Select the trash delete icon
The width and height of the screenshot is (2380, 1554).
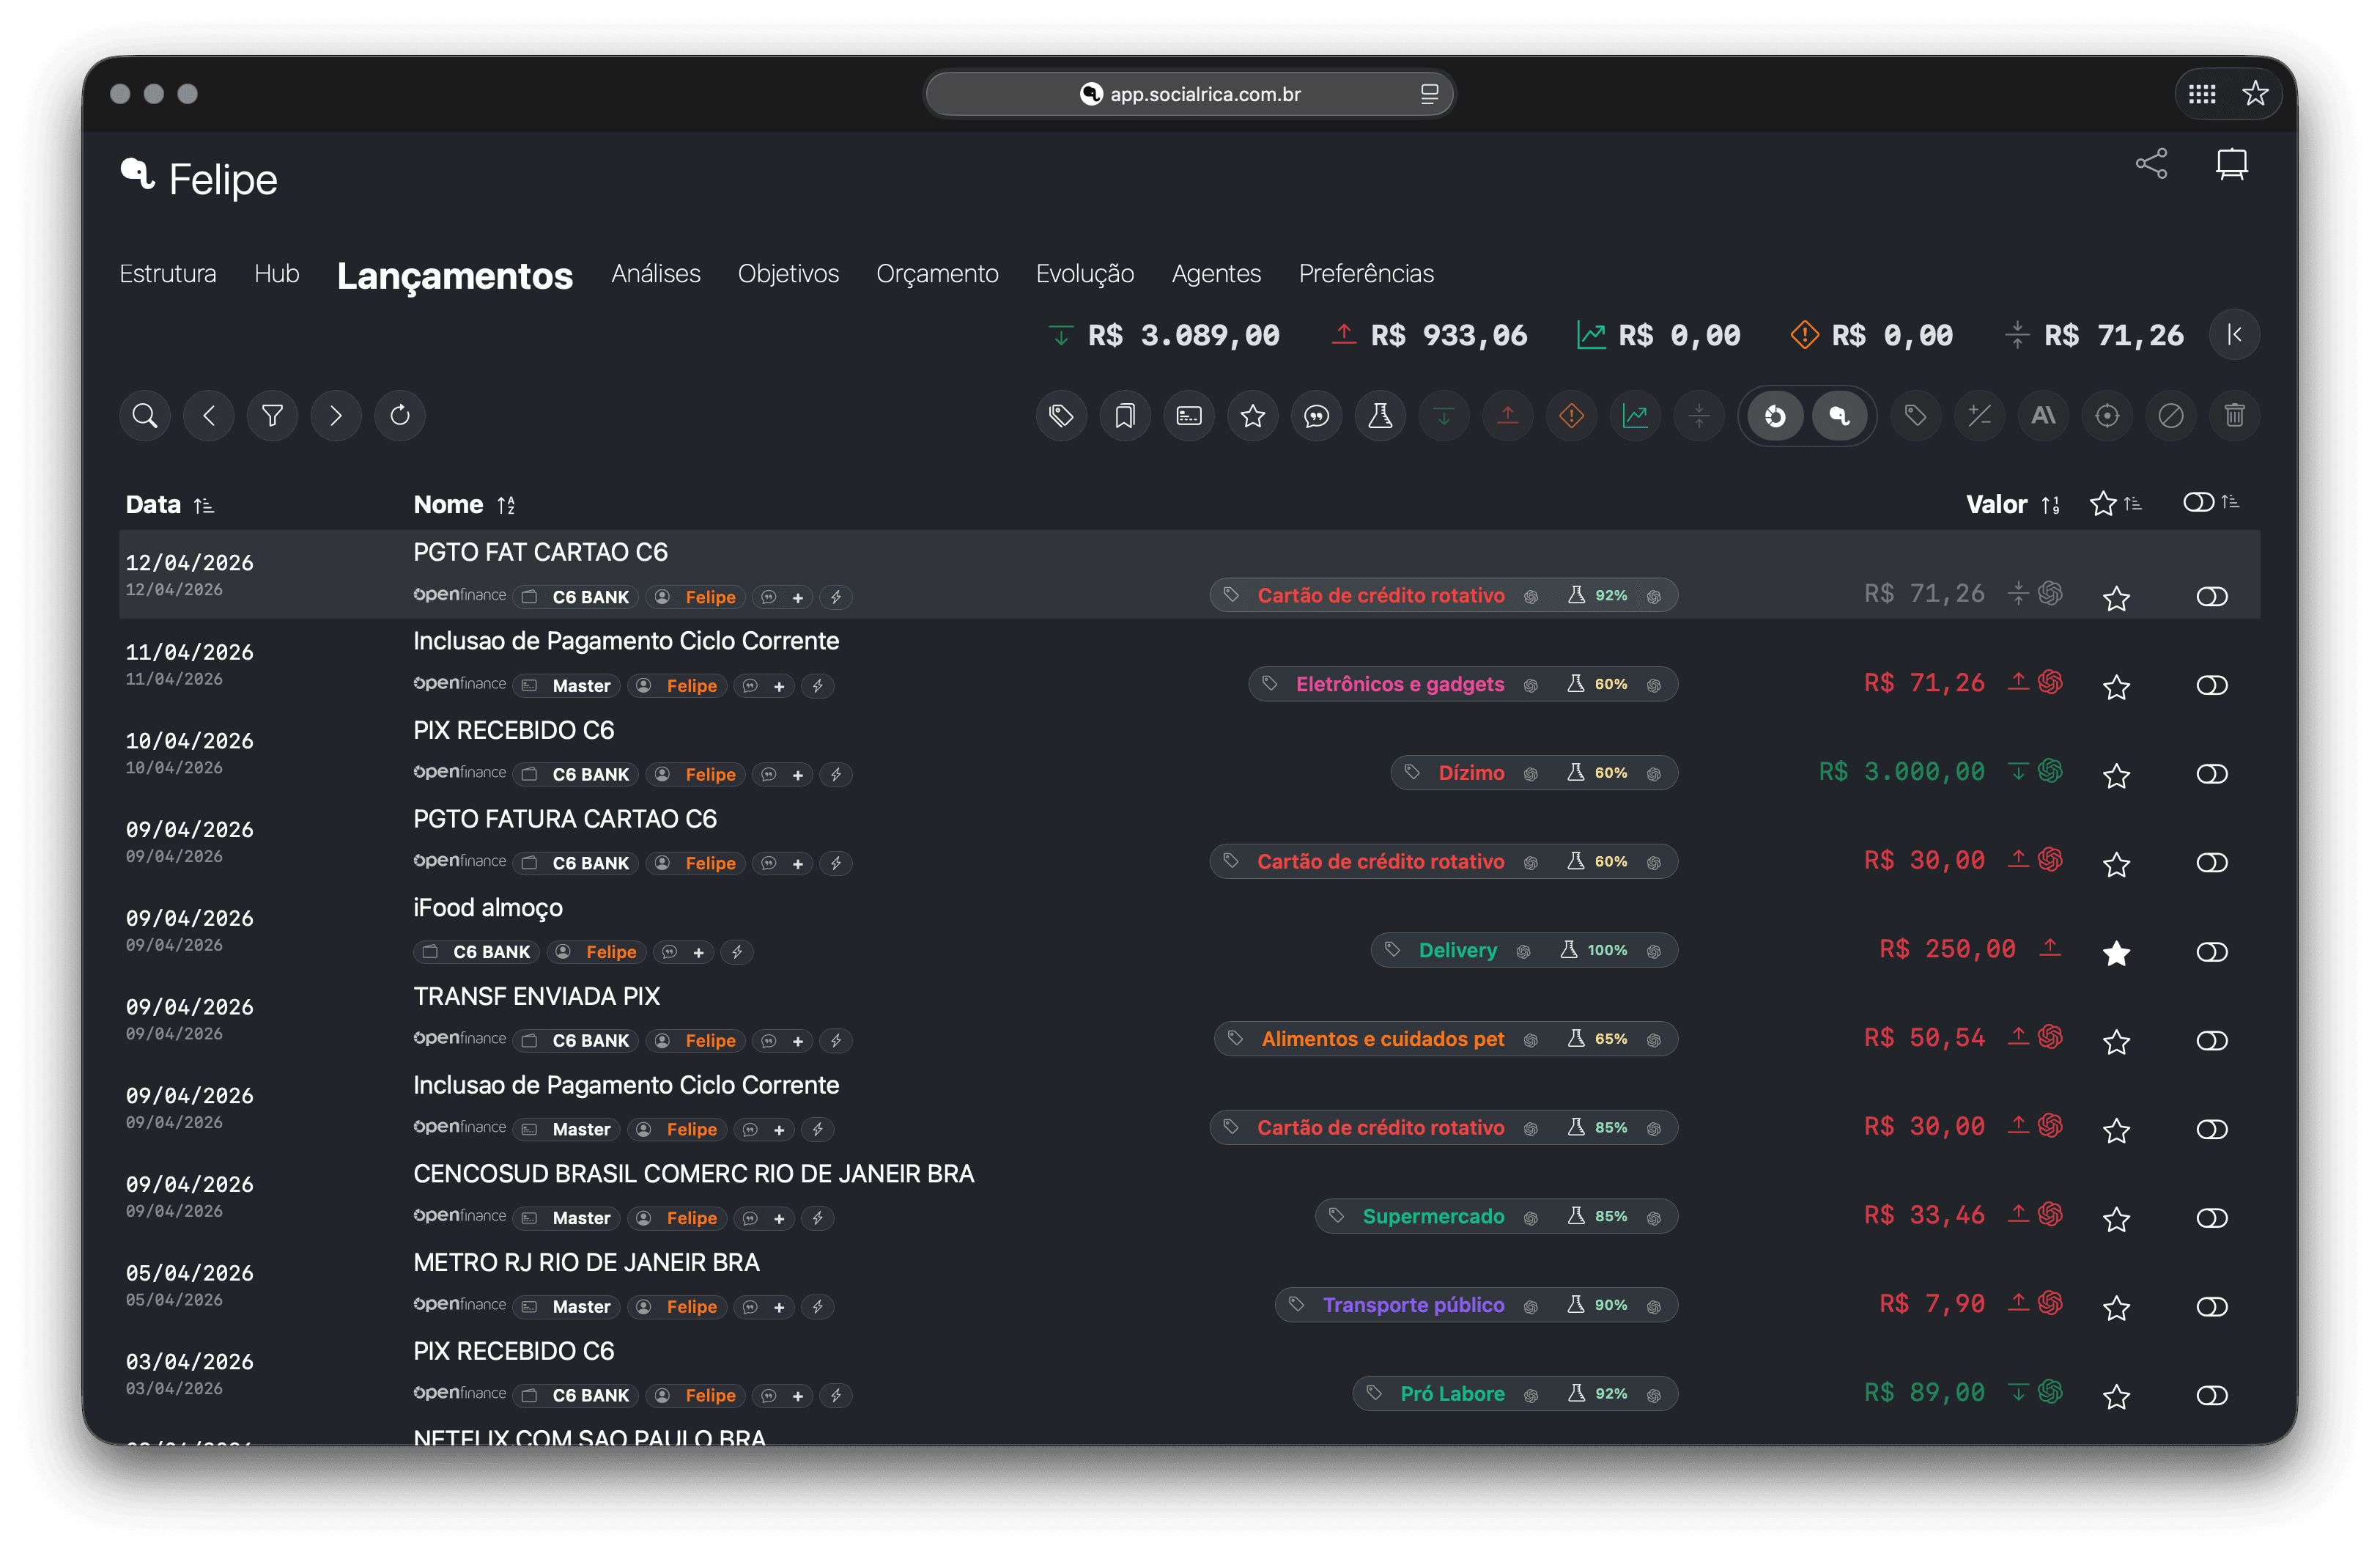pos(2236,416)
